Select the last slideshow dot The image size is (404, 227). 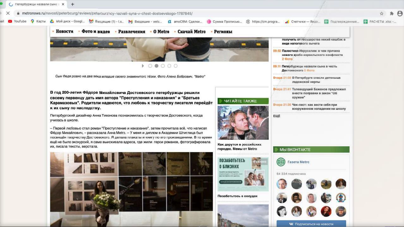(175, 66)
